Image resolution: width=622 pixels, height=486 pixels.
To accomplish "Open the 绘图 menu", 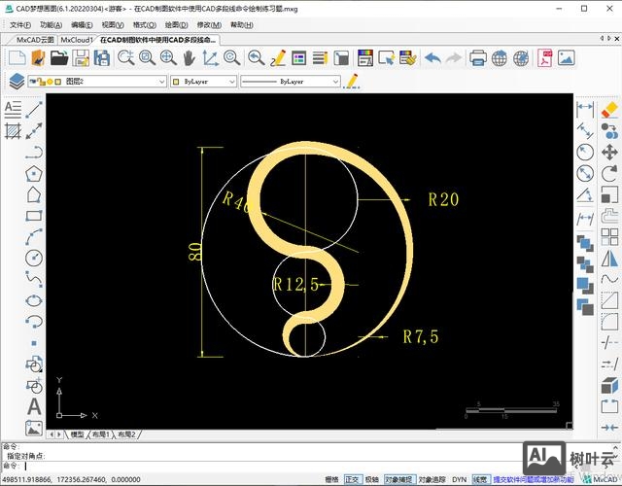I will (176, 24).
